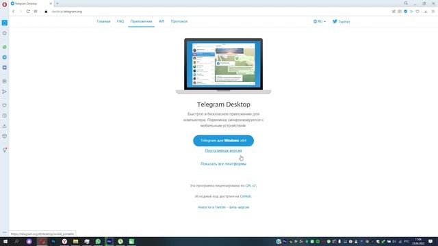
Task: Open Bookmarks heart icon in the sidebar
Action: [5, 105]
